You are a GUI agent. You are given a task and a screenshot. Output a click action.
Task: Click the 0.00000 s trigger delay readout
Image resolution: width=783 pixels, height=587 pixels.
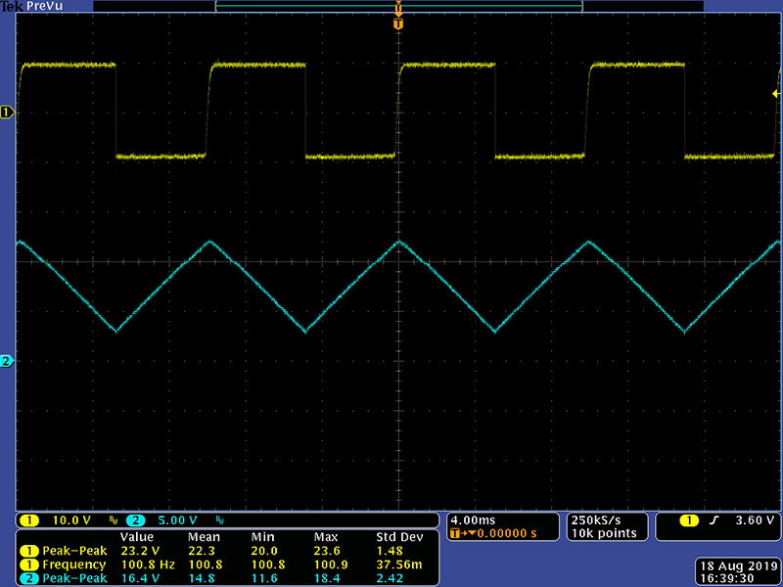point(507,533)
